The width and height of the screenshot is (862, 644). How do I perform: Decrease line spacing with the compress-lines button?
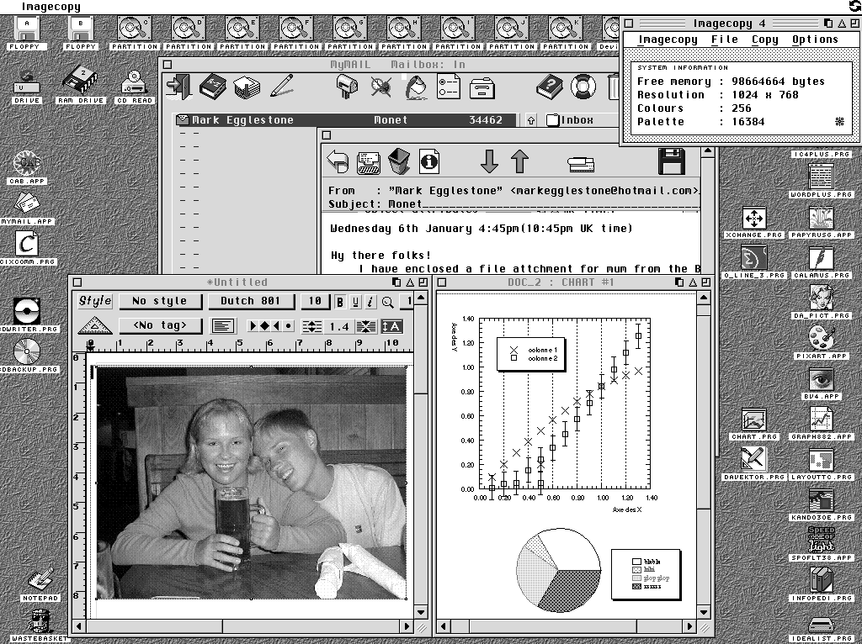pyautogui.click(x=365, y=327)
